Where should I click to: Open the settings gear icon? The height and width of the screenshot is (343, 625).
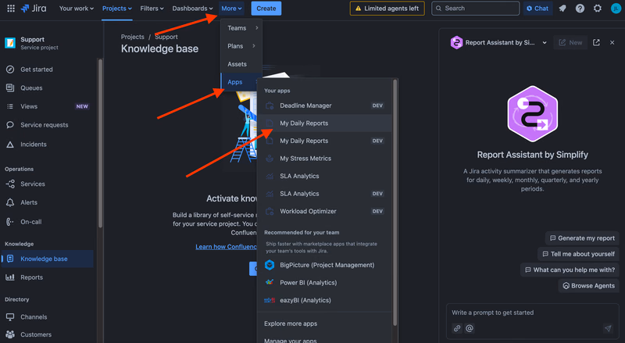[x=597, y=9]
